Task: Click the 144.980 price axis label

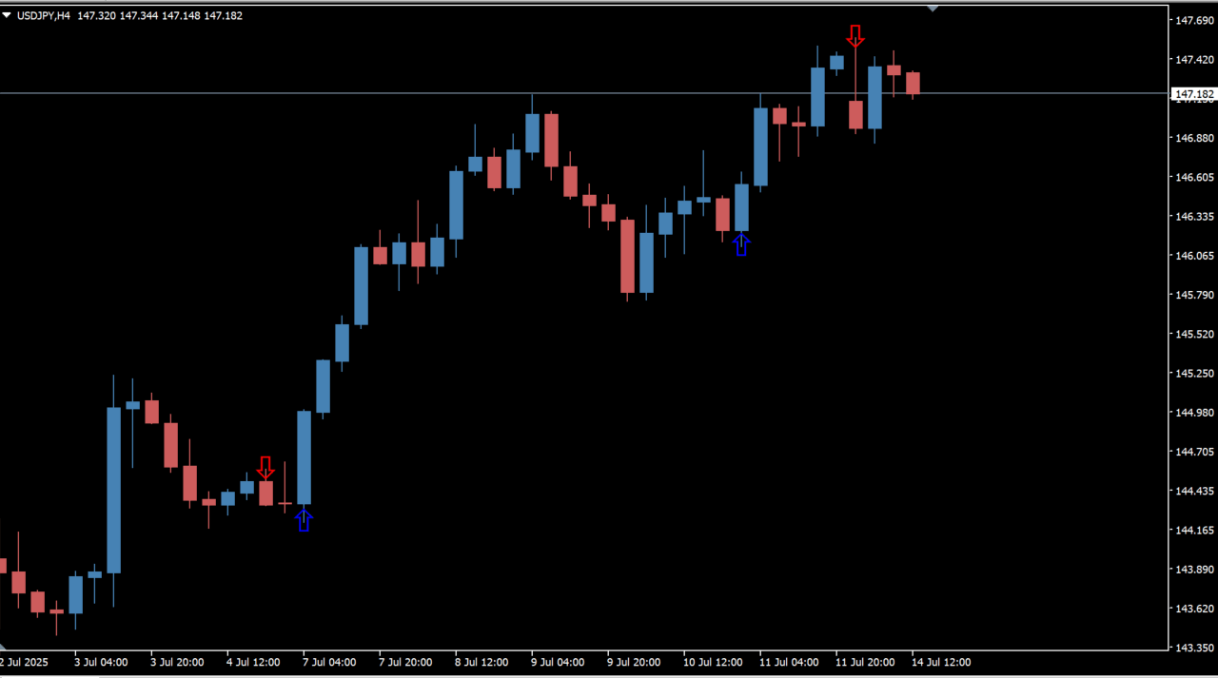Action: coord(1195,413)
